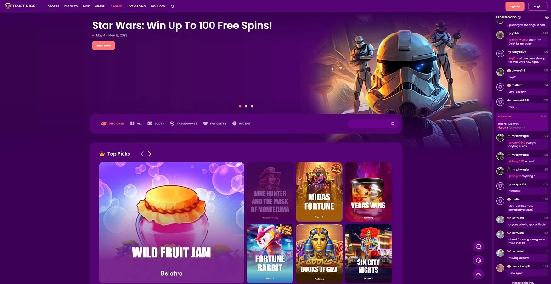
Task: Switch to the second banner slide dot
Action: click(246, 106)
